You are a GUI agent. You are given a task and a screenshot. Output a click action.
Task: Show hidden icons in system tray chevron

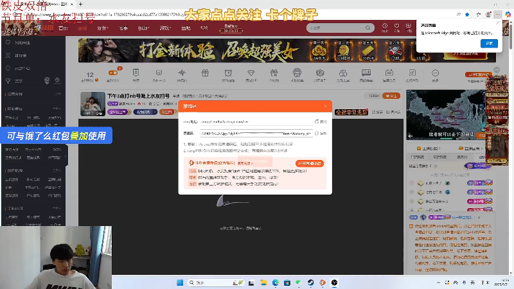(x=438, y=283)
